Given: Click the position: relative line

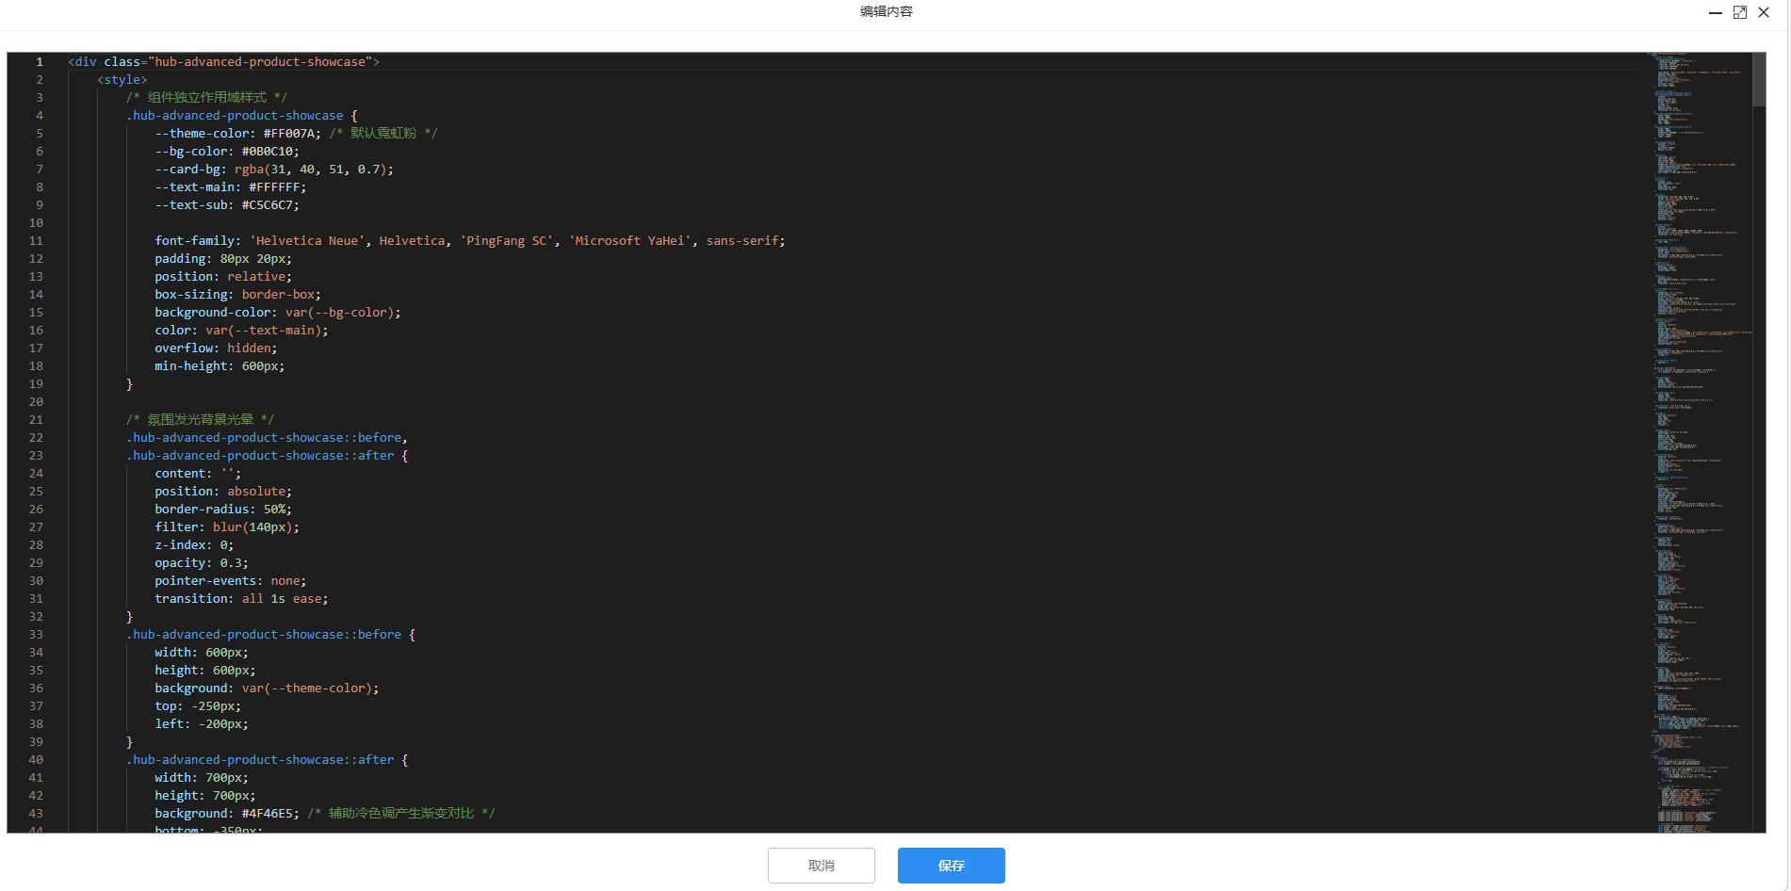Looking at the screenshot, I should coord(223,277).
